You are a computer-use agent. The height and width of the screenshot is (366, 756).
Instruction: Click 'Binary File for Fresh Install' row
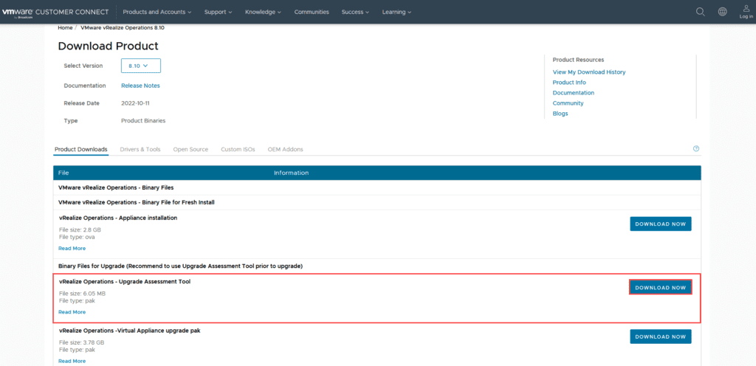click(377, 202)
